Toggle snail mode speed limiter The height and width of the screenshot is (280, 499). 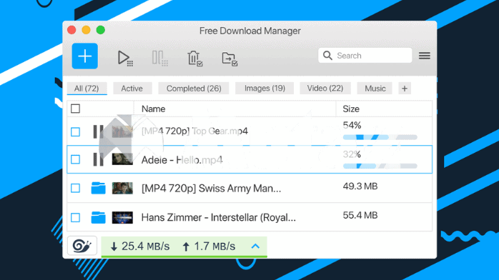tap(82, 246)
